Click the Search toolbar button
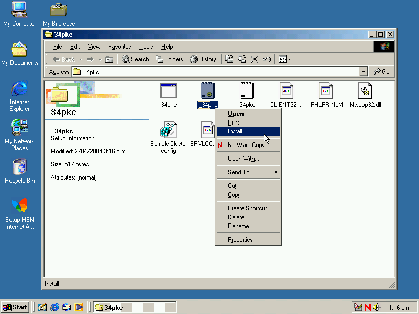Viewport: 419px width, 314px height. pyautogui.click(x=135, y=59)
